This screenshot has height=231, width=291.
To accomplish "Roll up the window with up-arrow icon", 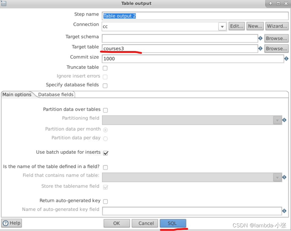I will point(271,4).
